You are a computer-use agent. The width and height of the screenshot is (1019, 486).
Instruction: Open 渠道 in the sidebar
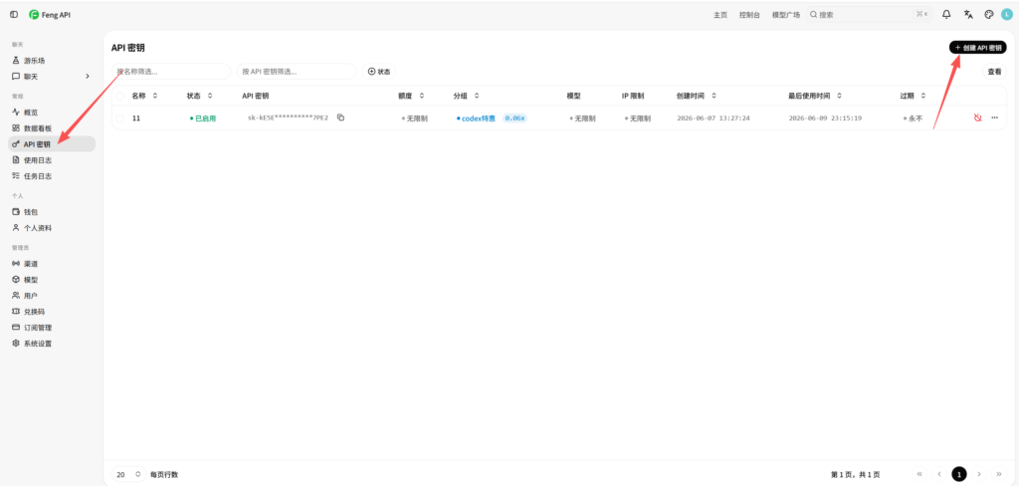(52, 264)
